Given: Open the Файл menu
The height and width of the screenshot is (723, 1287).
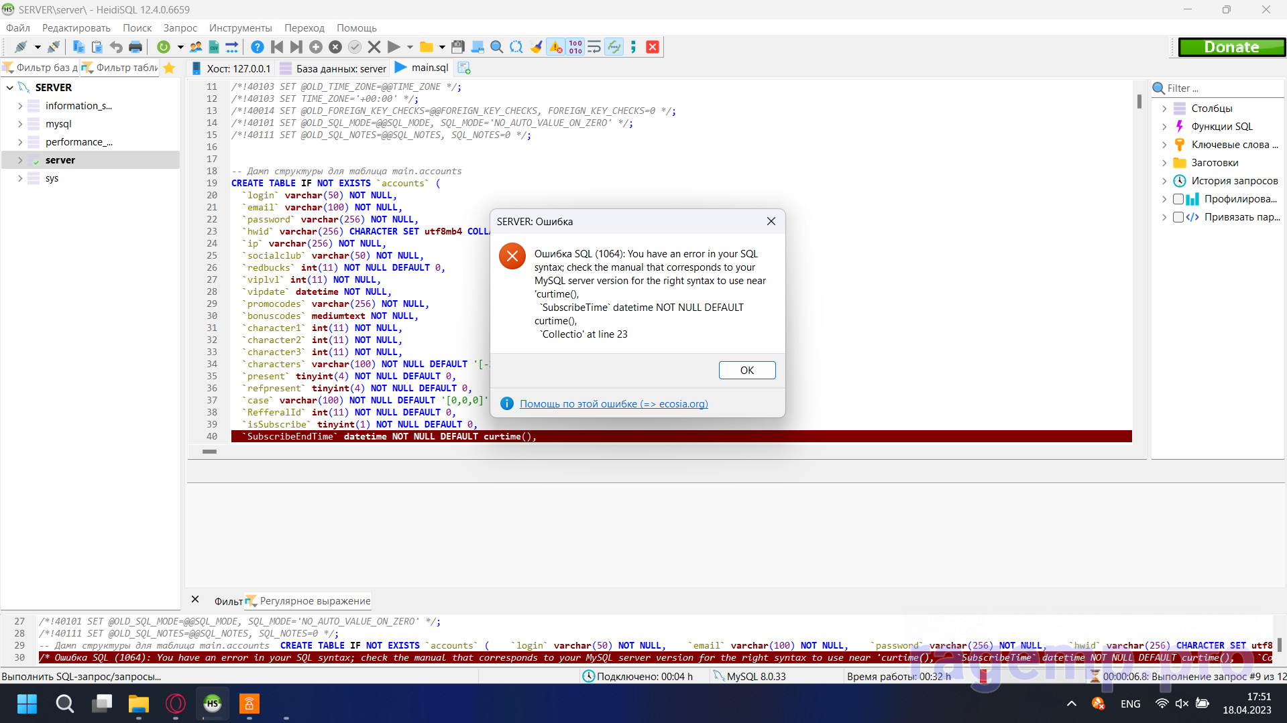Looking at the screenshot, I should 18,28.
